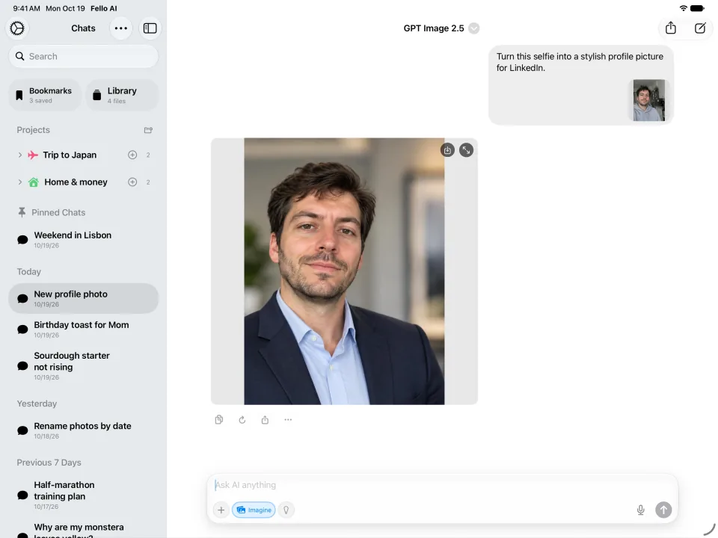Add a chat to Home & money

click(x=132, y=182)
